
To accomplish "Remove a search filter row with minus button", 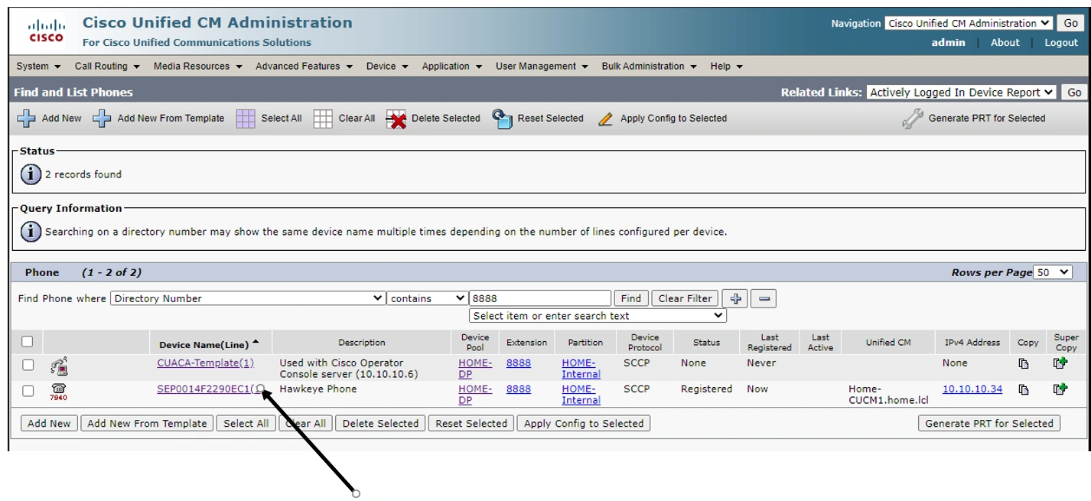I will pos(763,298).
